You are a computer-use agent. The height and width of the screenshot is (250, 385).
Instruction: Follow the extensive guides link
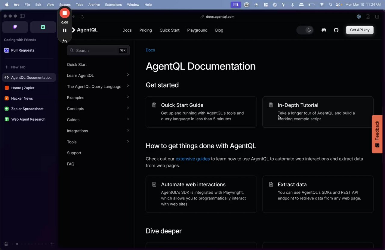[x=192, y=159]
